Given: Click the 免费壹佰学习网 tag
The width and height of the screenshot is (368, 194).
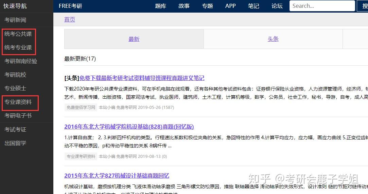Looking at the screenshot, I should coord(81,108).
